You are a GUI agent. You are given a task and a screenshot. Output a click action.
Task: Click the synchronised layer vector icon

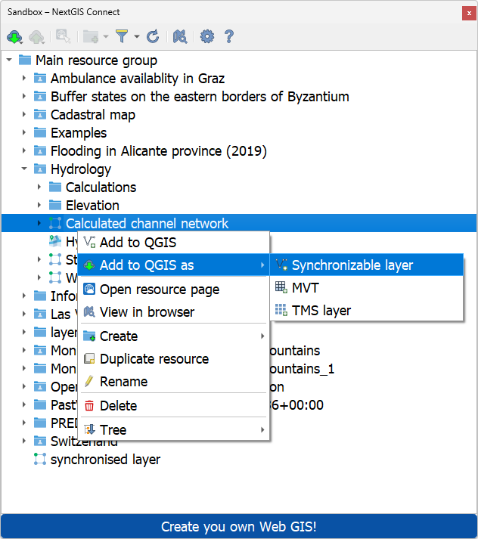coord(40,460)
